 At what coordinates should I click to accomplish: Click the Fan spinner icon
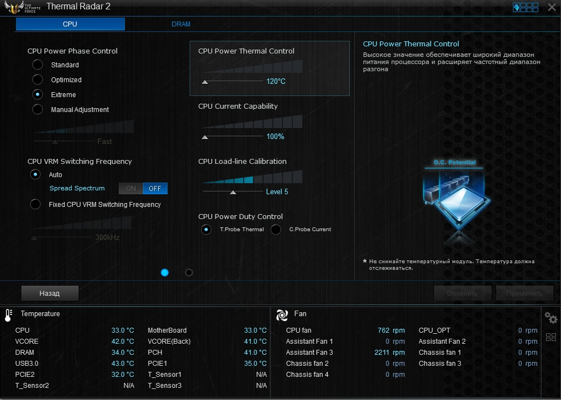(282, 315)
